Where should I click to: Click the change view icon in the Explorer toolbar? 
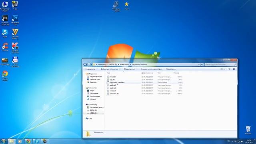(x=222, y=69)
